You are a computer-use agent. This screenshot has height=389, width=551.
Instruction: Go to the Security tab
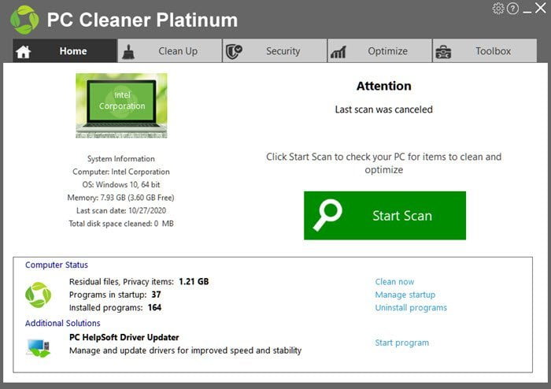coord(275,51)
